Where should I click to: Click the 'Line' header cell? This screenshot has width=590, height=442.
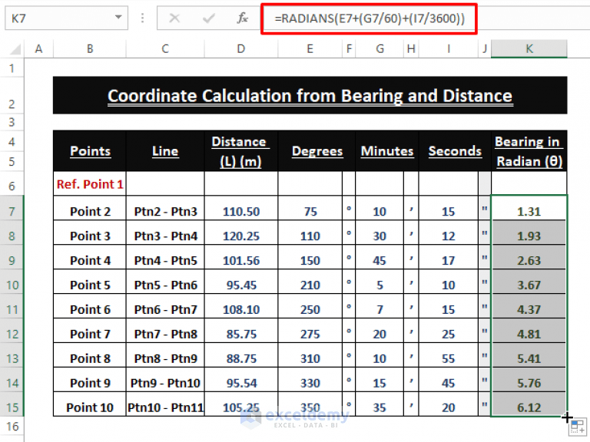click(165, 151)
